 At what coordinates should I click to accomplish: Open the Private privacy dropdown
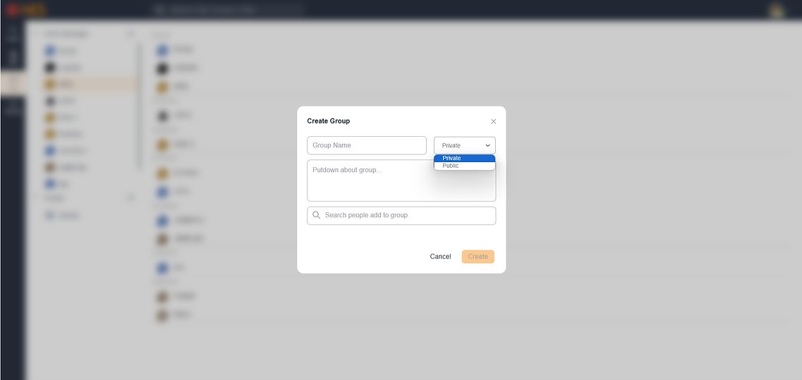point(464,145)
